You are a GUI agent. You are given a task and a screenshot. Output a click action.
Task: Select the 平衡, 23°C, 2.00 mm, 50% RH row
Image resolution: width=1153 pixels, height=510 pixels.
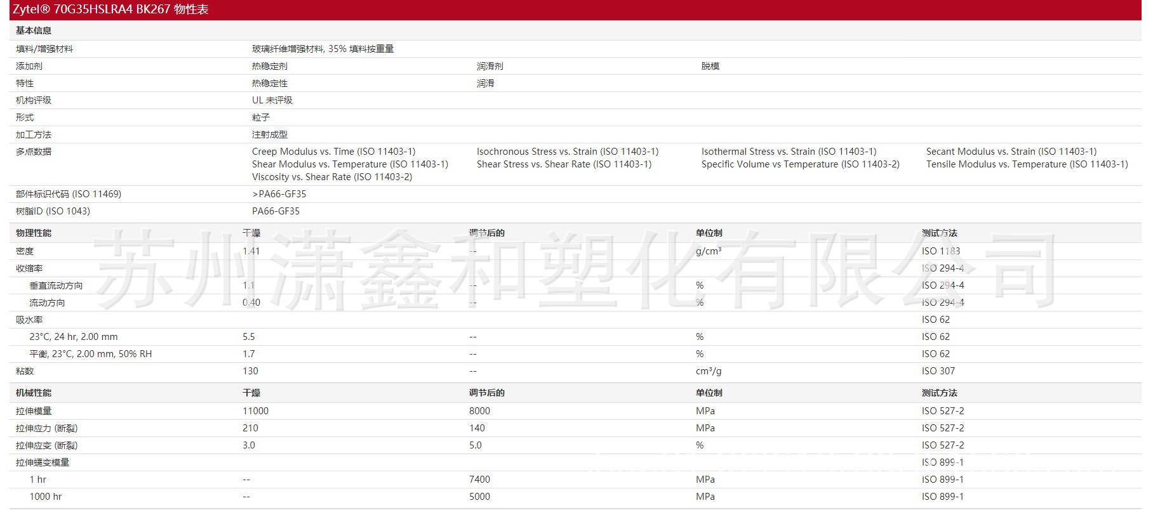(x=91, y=354)
